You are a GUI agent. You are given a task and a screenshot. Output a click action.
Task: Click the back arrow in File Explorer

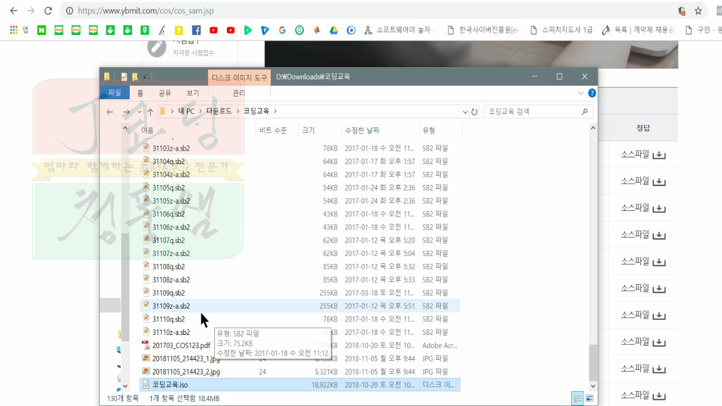[x=110, y=112]
